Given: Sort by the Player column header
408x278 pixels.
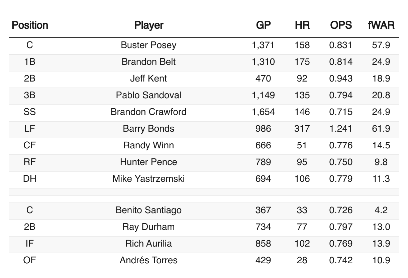Looking at the screenshot, I should coord(149,25).
